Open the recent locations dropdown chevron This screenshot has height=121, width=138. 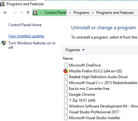coord(22,13)
